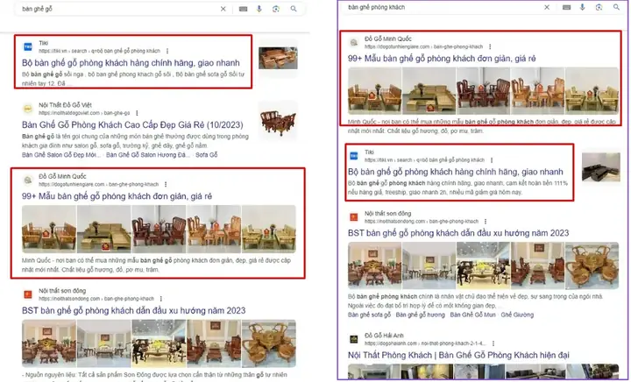Viewport: 631px width, 382px height.
Task: Click magnifier search icon in right search bar
Action: point(616,6)
